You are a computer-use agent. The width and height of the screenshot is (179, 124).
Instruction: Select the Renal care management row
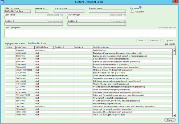pos(89,115)
